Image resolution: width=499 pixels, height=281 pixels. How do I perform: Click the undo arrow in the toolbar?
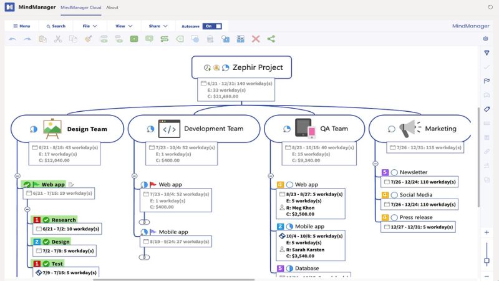12,39
